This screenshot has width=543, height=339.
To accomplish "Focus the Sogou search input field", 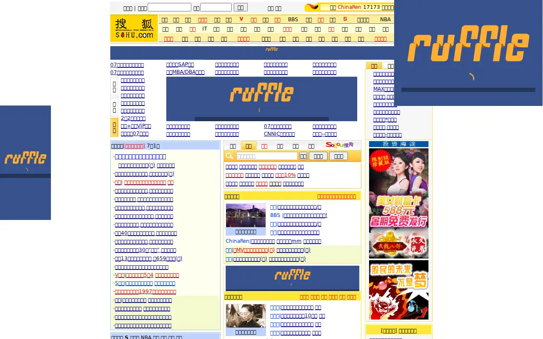I will (266, 156).
